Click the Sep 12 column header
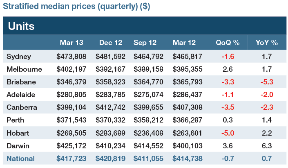Image resolution: width=288 pixels, height=168 pixels. 146,43
